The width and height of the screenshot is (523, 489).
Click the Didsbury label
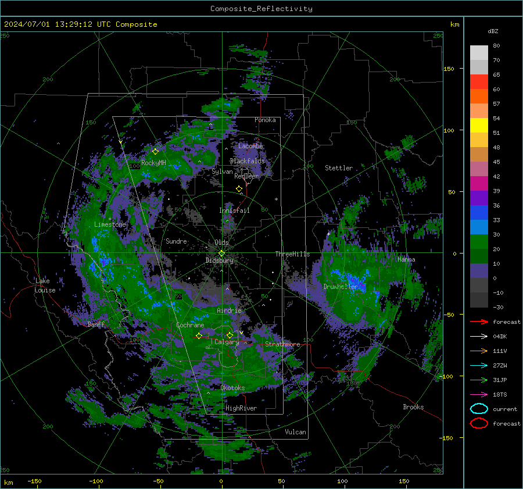[219, 260]
